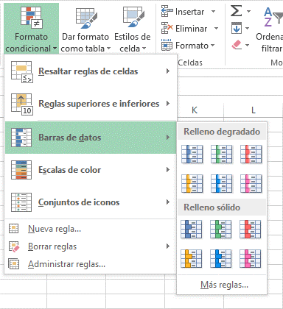
Task: Open Conjuntos de iconos submenu
Action: [91, 202]
